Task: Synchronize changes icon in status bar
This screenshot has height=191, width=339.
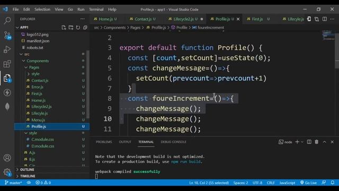Action: tap(29, 183)
